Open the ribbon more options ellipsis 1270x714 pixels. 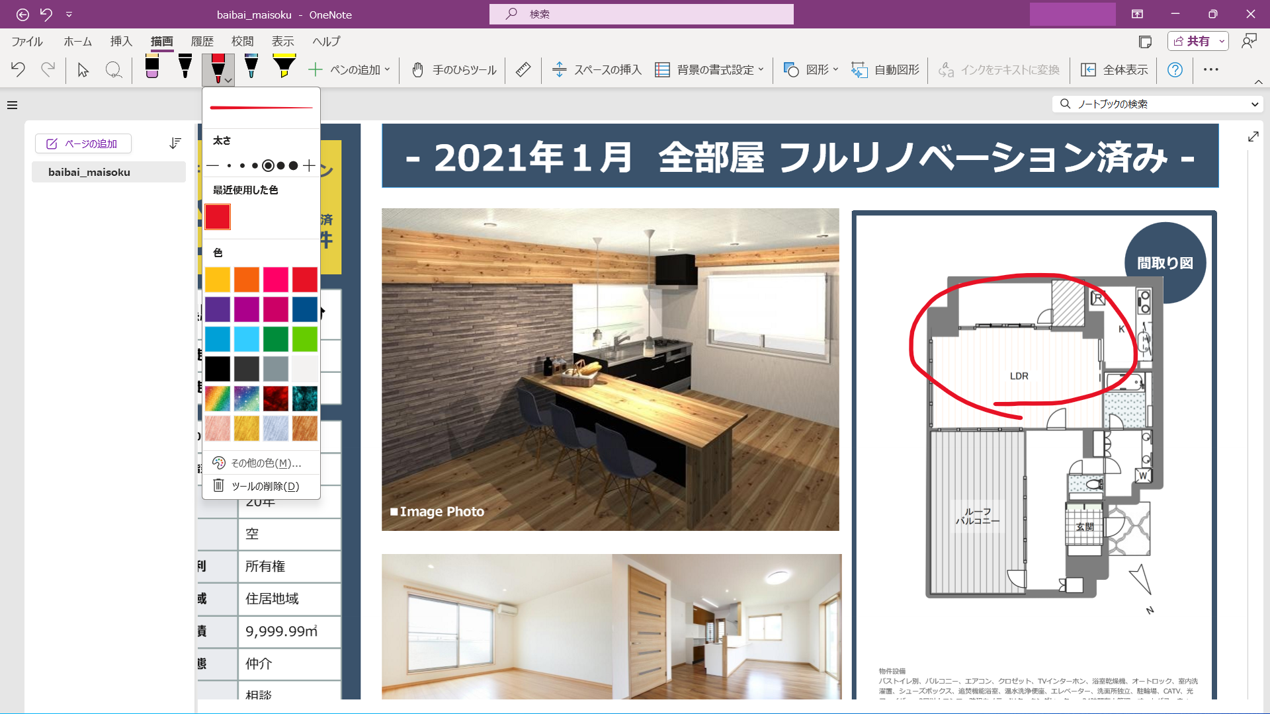point(1211,69)
